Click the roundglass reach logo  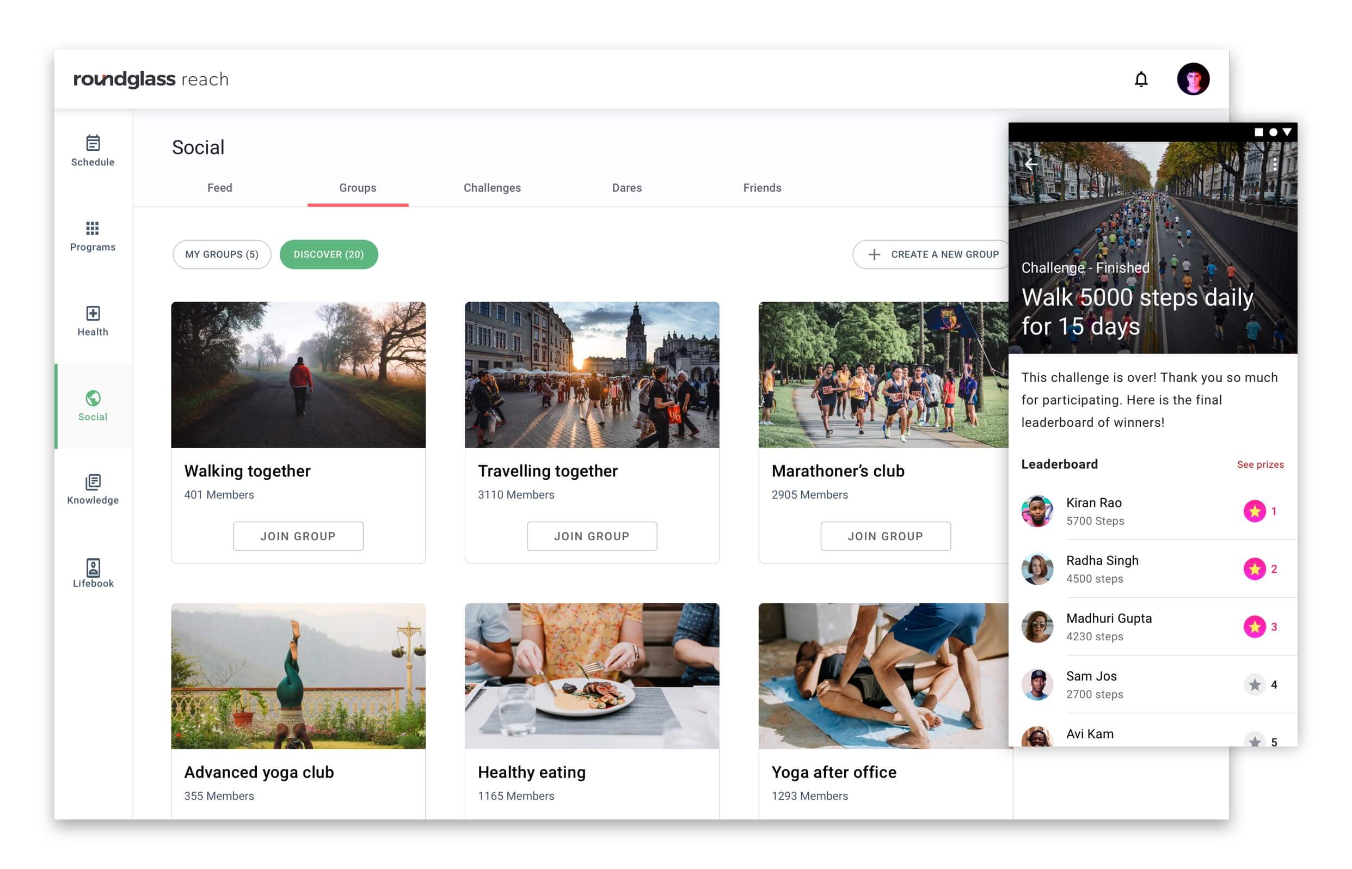(x=151, y=79)
